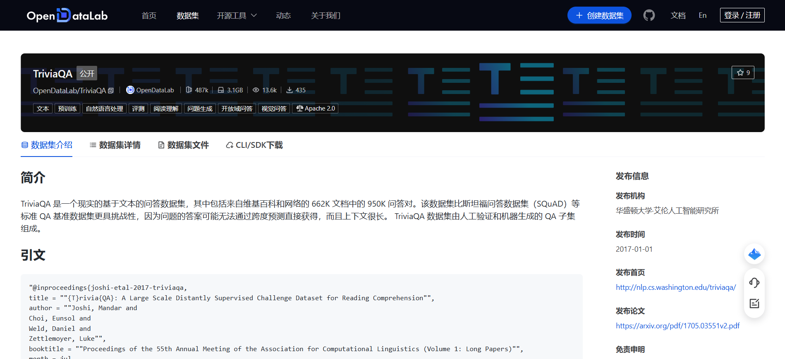Expand the 开源工具 dropdown menu
Screen dimensions: 785x359
coord(237,15)
